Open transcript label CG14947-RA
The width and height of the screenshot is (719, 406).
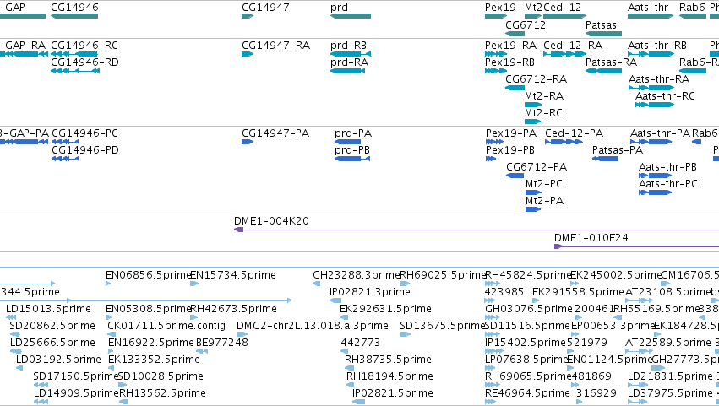coord(275,46)
